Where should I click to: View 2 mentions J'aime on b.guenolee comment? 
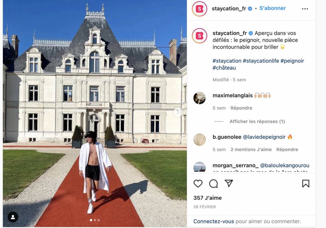click(x=251, y=149)
